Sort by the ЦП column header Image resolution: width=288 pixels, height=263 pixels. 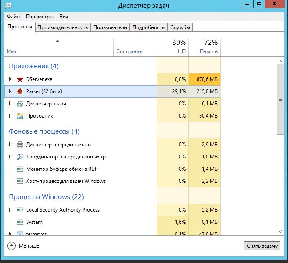[173, 47]
